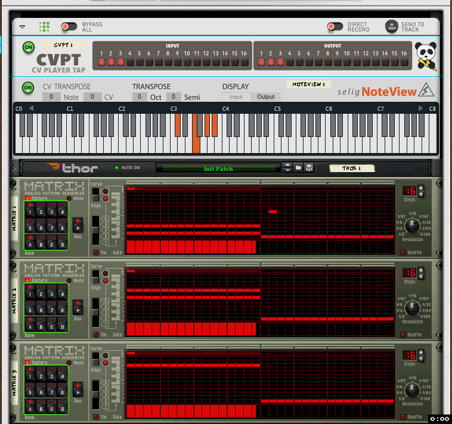Click the Transpose Semi value field
This screenshot has height=424, width=452.
click(174, 97)
